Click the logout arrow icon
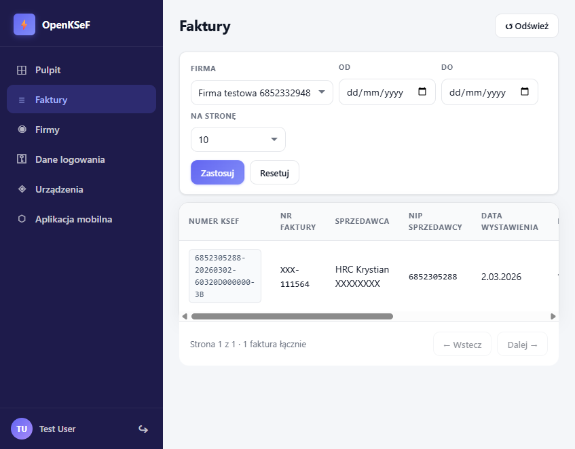 pos(143,429)
